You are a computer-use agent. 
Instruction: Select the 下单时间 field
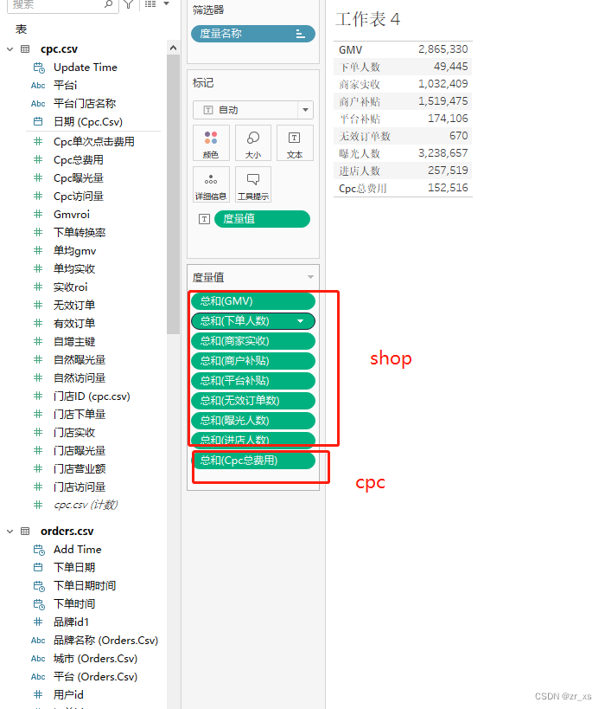(74, 603)
